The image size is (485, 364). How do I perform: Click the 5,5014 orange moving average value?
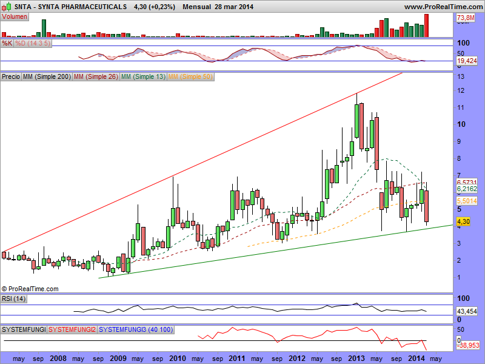click(467, 201)
